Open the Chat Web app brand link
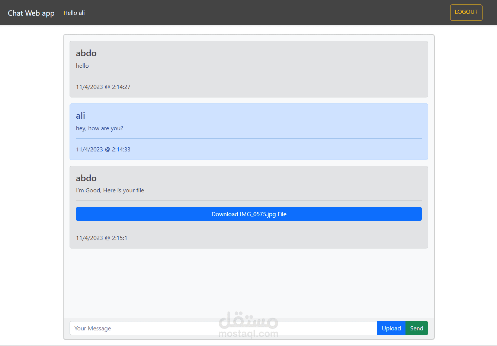The image size is (497, 346). click(x=31, y=13)
